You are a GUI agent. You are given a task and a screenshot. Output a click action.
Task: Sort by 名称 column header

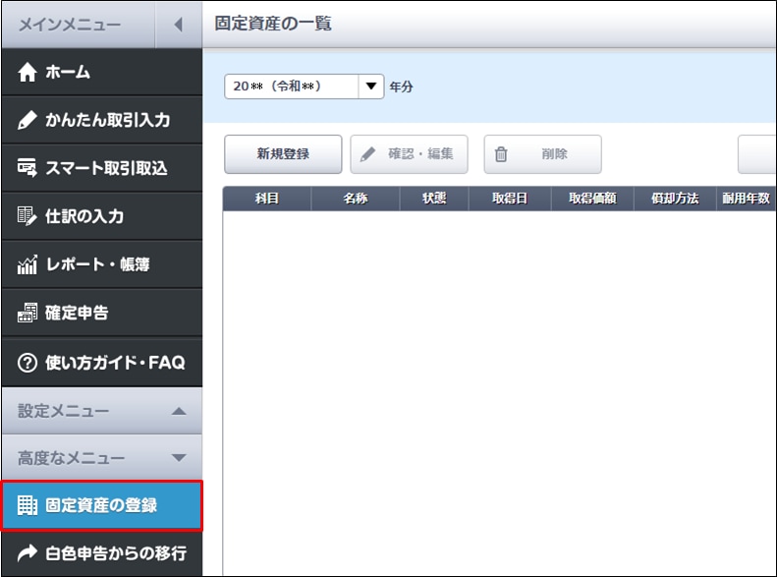click(356, 199)
